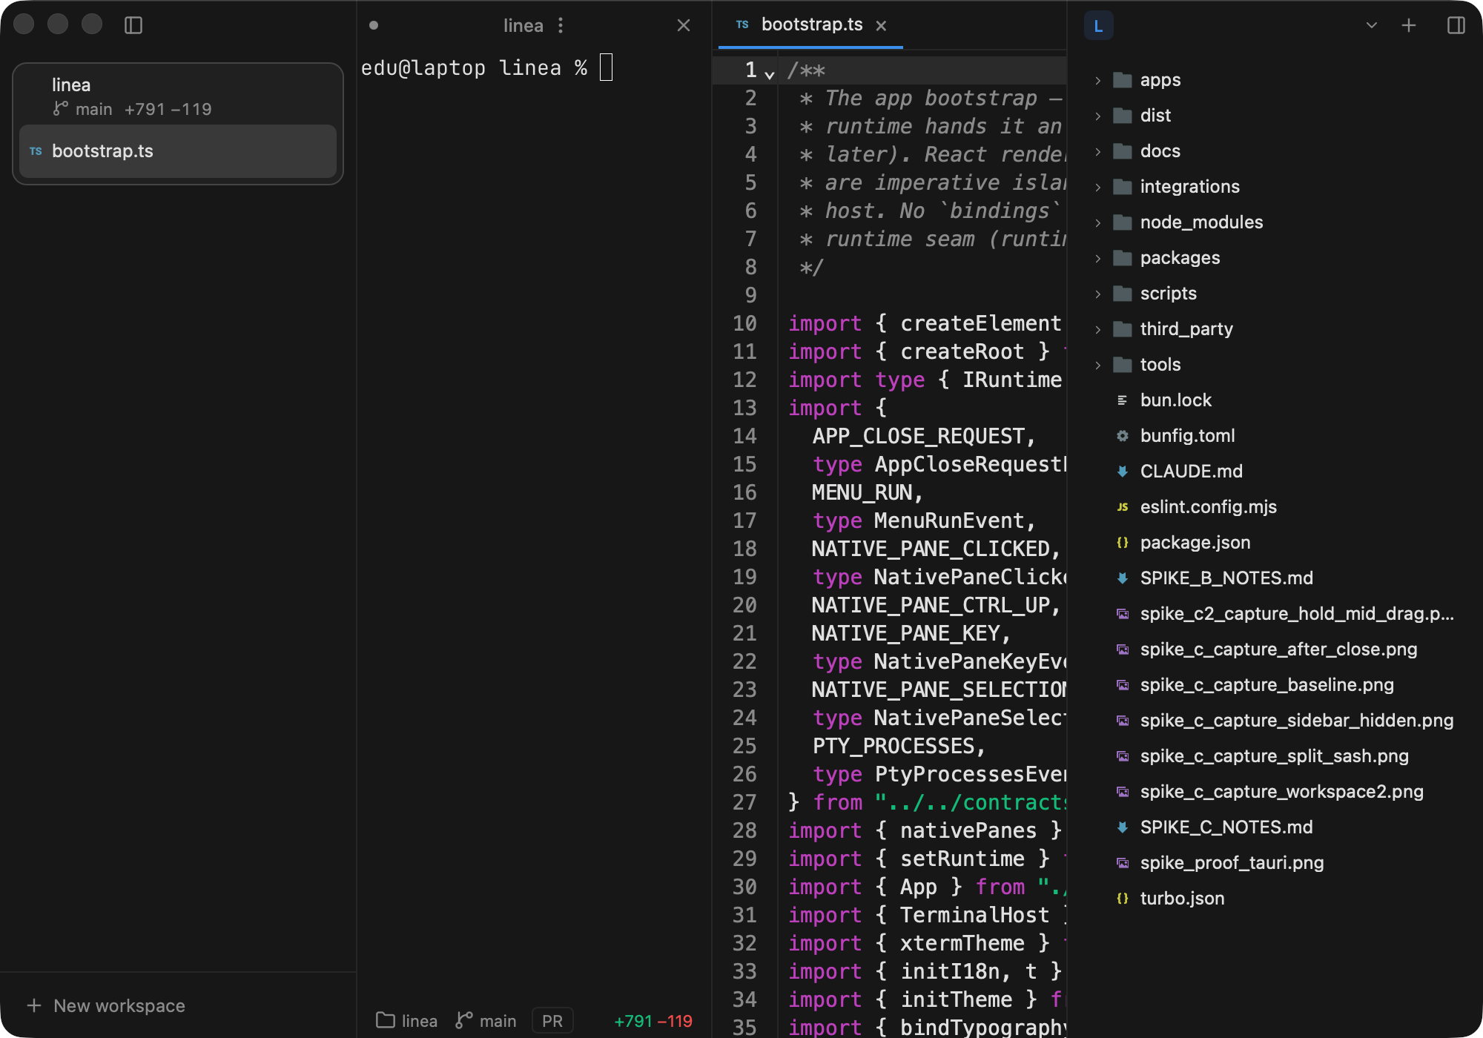
Task: Click line number 27 in editor gutter
Action: click(744, 802)
